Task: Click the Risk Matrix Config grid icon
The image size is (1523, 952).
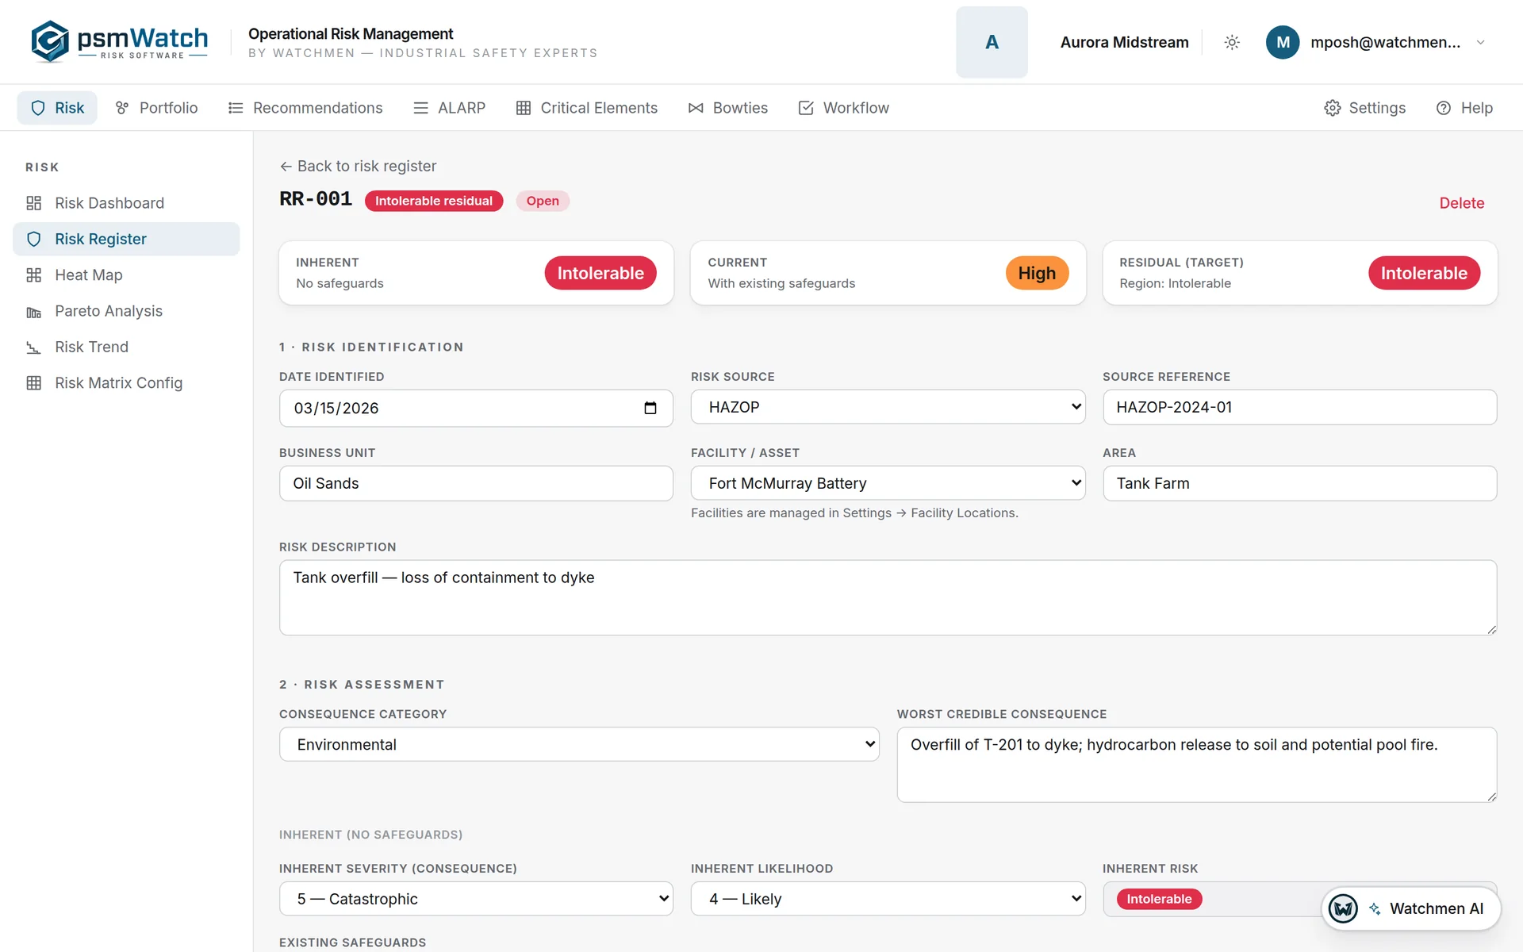Action: pos(33,383)
